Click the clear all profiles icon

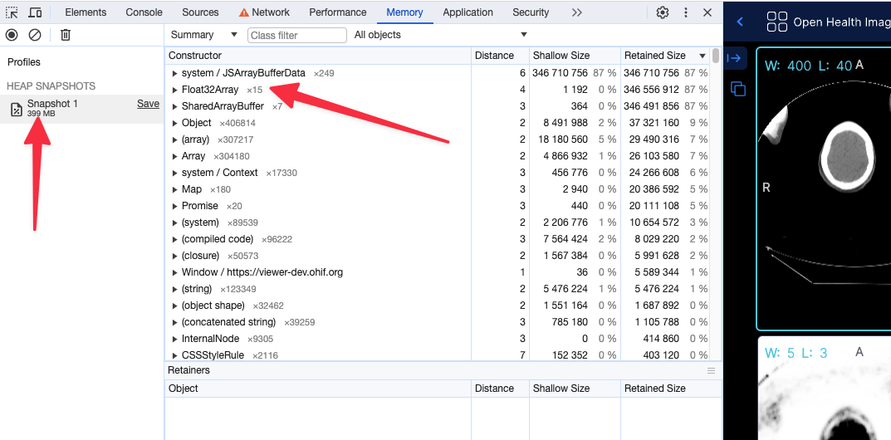35,35
